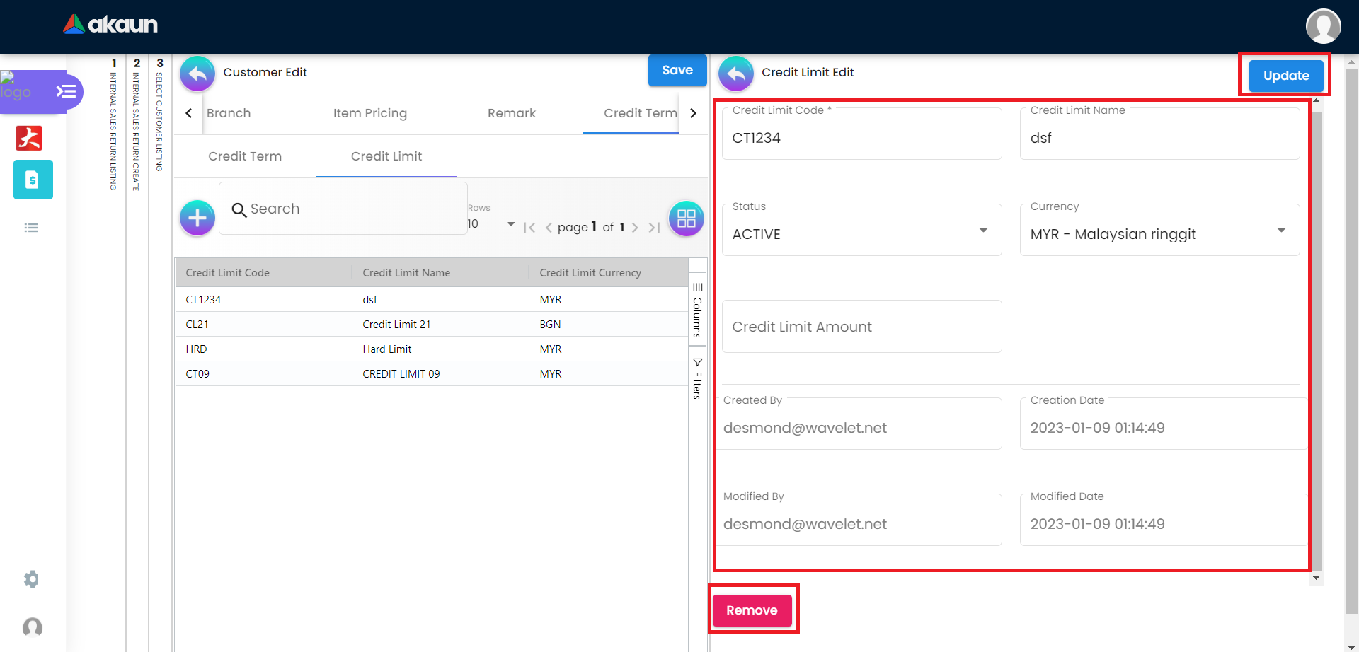Screen dimensions: 1359x652
Task: Open the list icon in left sidebar
Action: pyautogui.click(x=31, y=228)
